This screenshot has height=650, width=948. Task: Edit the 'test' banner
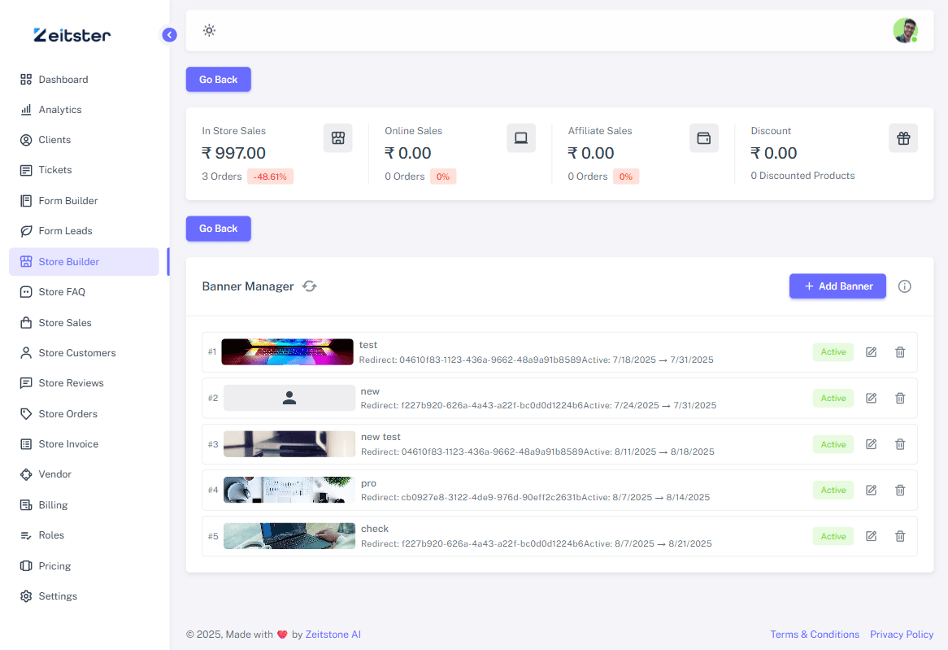point(872,352)
